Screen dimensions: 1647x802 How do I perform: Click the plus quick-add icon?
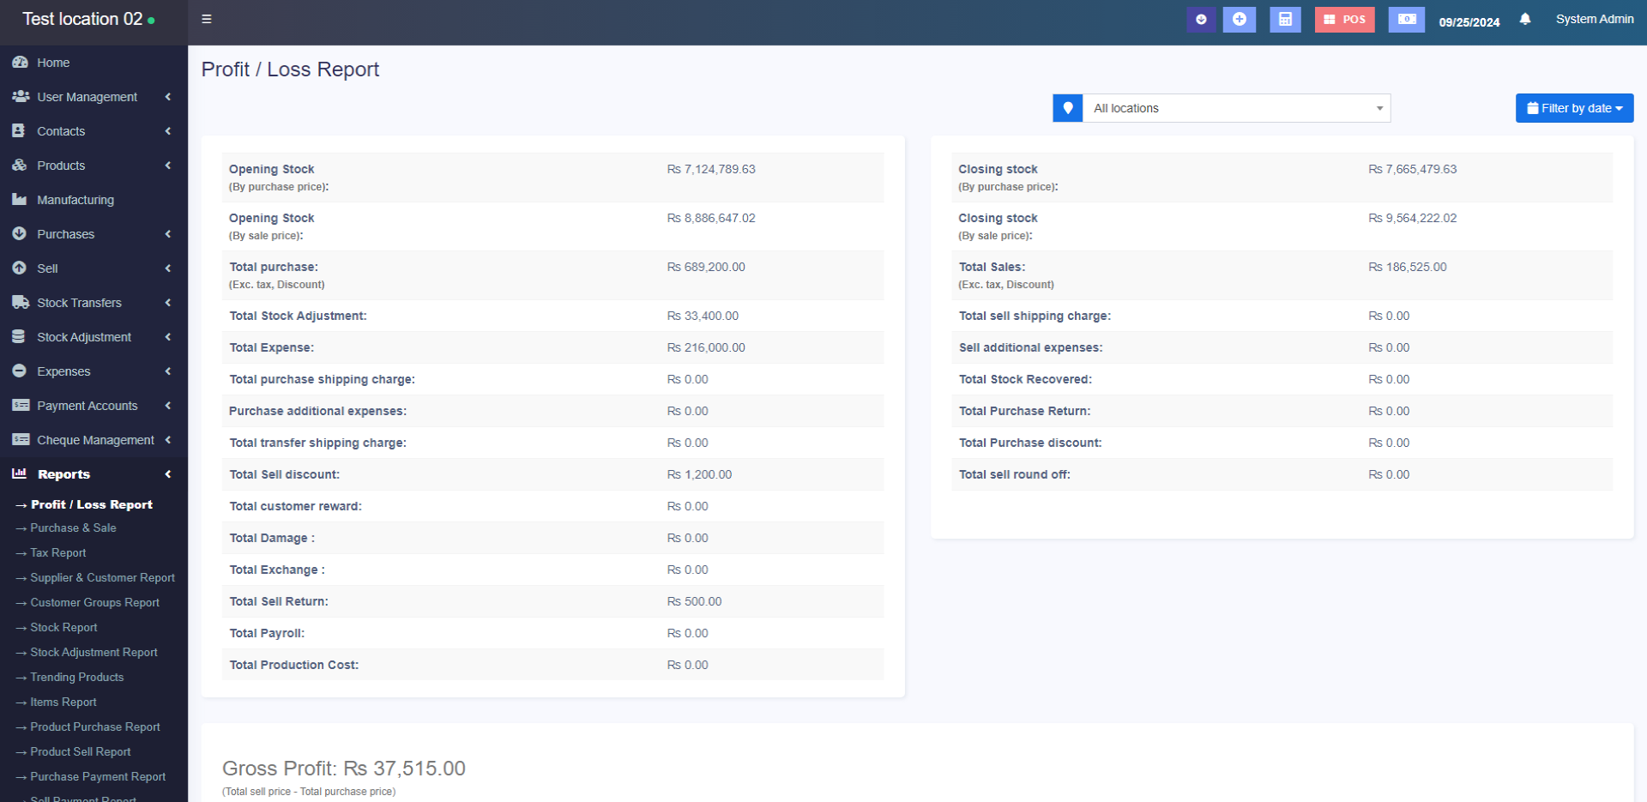[1239, 19]
